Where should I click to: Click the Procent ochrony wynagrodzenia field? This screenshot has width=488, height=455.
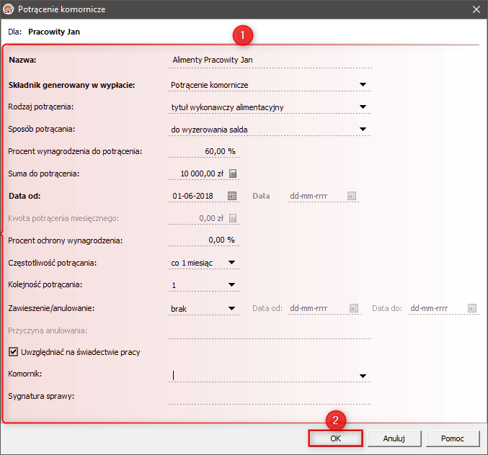pos(204,240)
